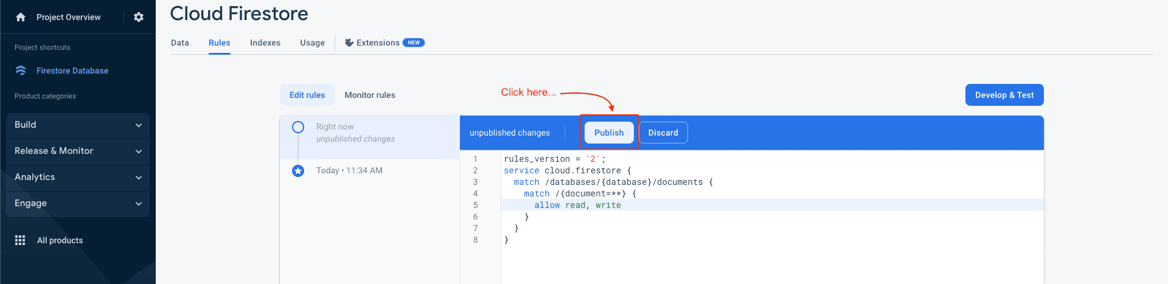1168x284 pixels.
Task: Expand the Release & Monitor category
Action: coord(78,151)
